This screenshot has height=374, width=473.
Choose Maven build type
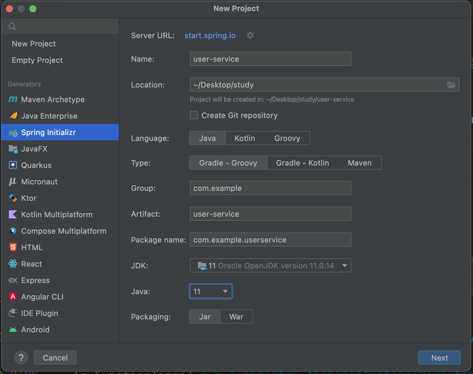(x=360, y=163)
